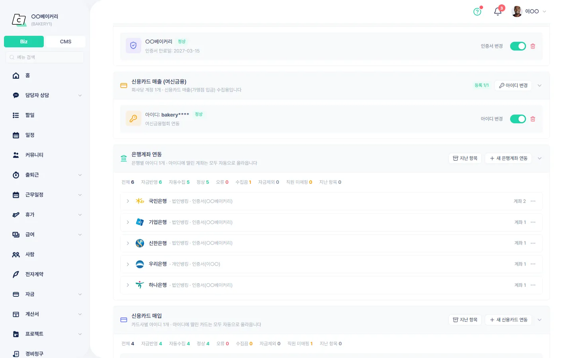This screenshot has height=358, width=573.
Task: Click the 우리은행 logo icon
Action: coord(140,264)
